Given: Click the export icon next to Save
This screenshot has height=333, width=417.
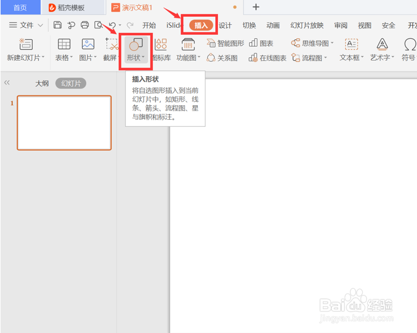Looking at the screenshot, I should click(x=71, y=25).
